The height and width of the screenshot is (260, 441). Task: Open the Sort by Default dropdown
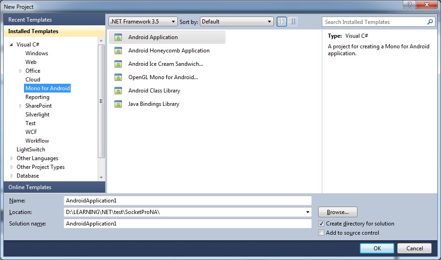point(237,22)
